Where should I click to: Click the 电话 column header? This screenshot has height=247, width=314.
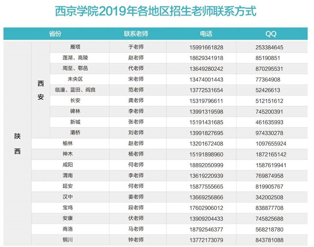206,34
